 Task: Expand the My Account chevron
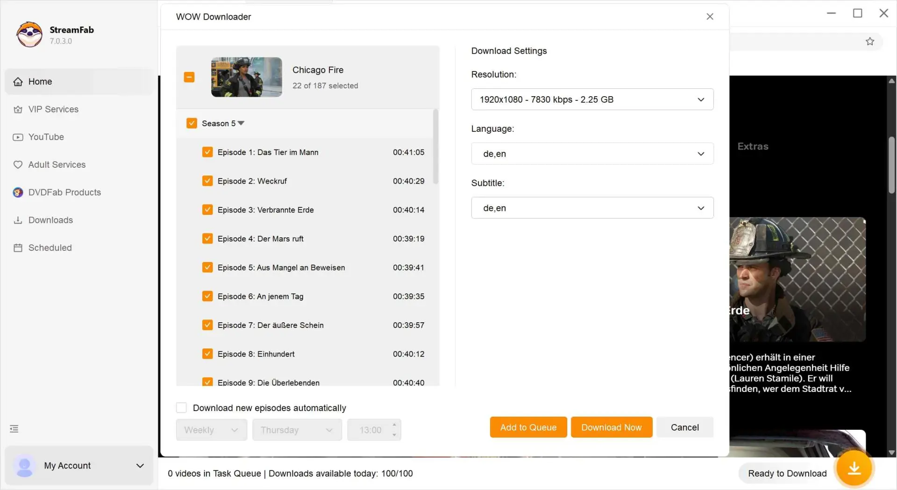(140, 466)
